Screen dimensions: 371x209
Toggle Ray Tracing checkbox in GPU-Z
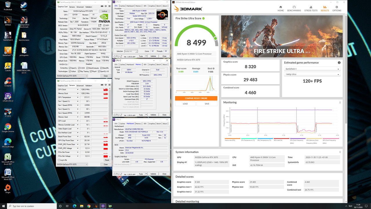(79, 71)
